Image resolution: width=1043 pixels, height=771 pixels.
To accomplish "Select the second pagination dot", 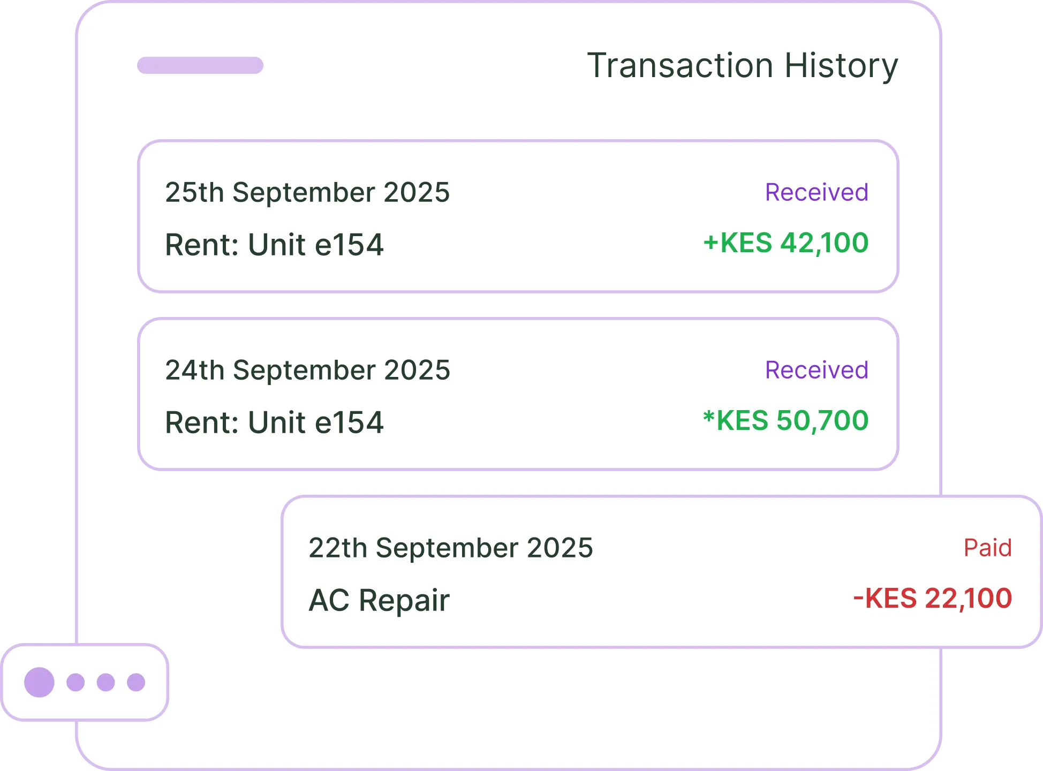I will click(75, 682).
